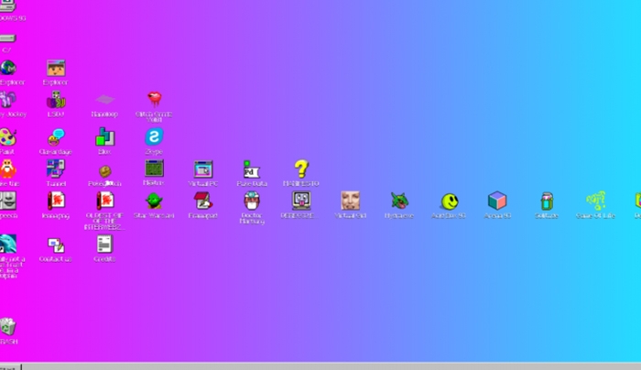Open the red lips Glitch icon
This screenshot has height=370, width=641.
point(154,99)
